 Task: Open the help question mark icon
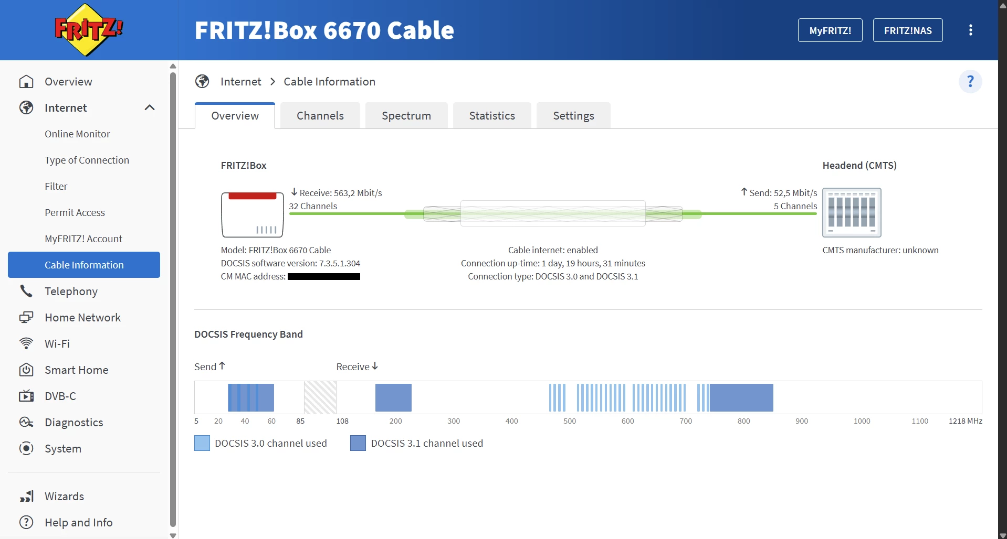(x=970, y=81)
